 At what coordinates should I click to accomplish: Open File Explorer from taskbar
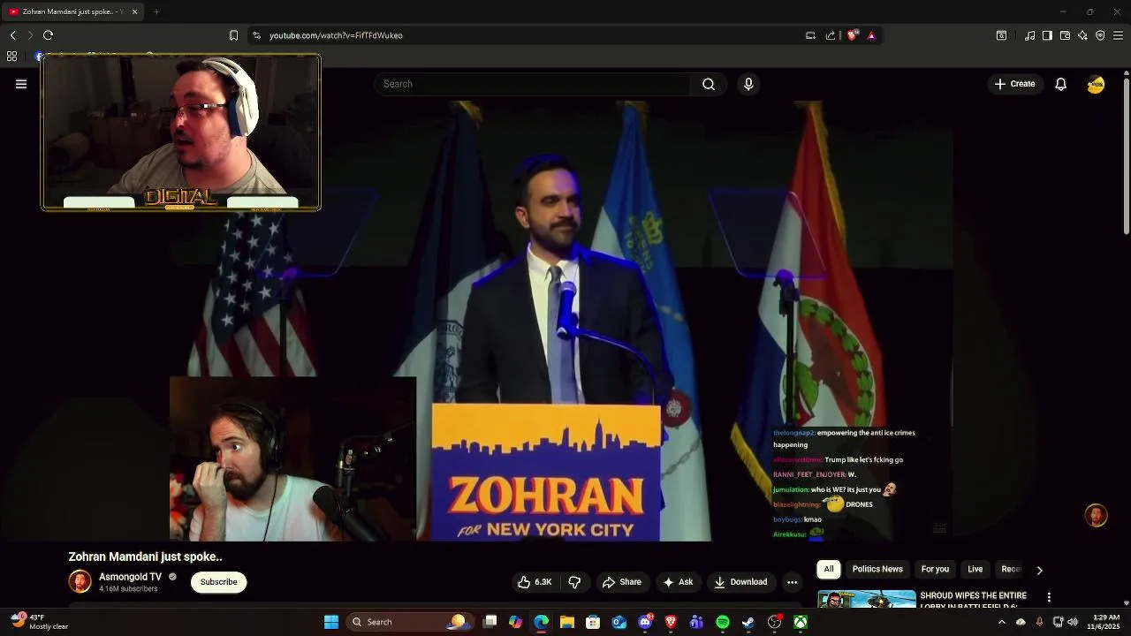[x=567, y=622]
